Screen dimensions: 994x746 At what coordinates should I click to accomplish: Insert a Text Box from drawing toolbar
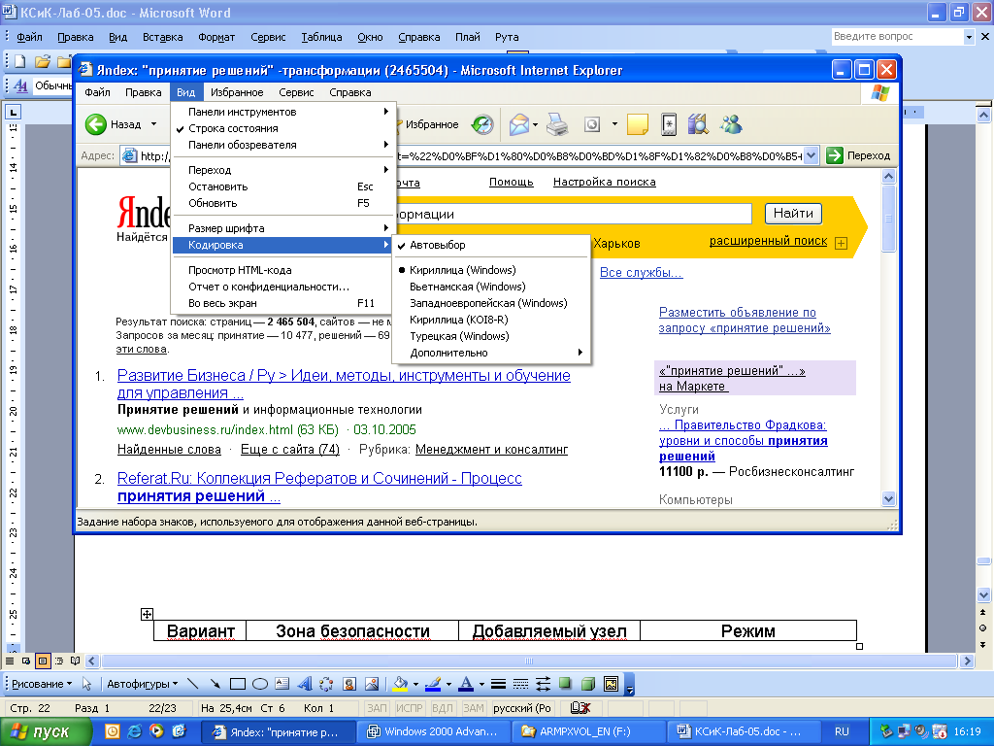coord(282,684)
